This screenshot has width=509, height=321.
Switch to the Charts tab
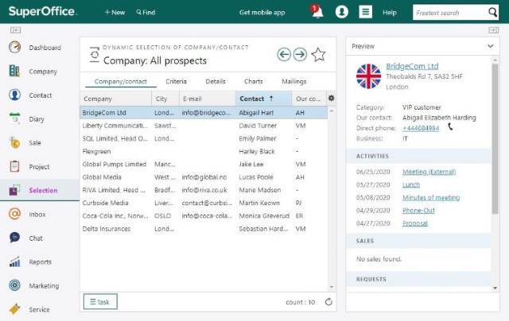(253, 81)
